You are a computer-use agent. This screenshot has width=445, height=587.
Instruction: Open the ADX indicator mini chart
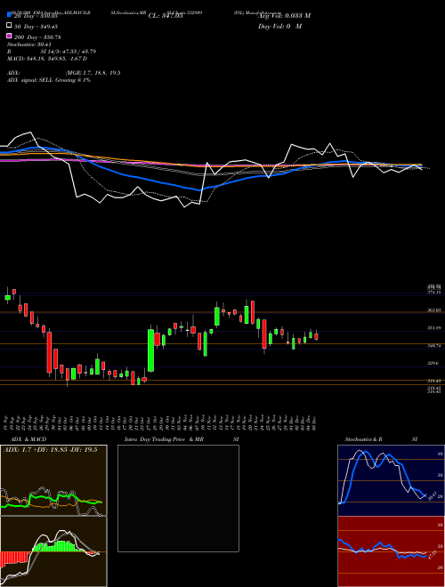[53, 480]
